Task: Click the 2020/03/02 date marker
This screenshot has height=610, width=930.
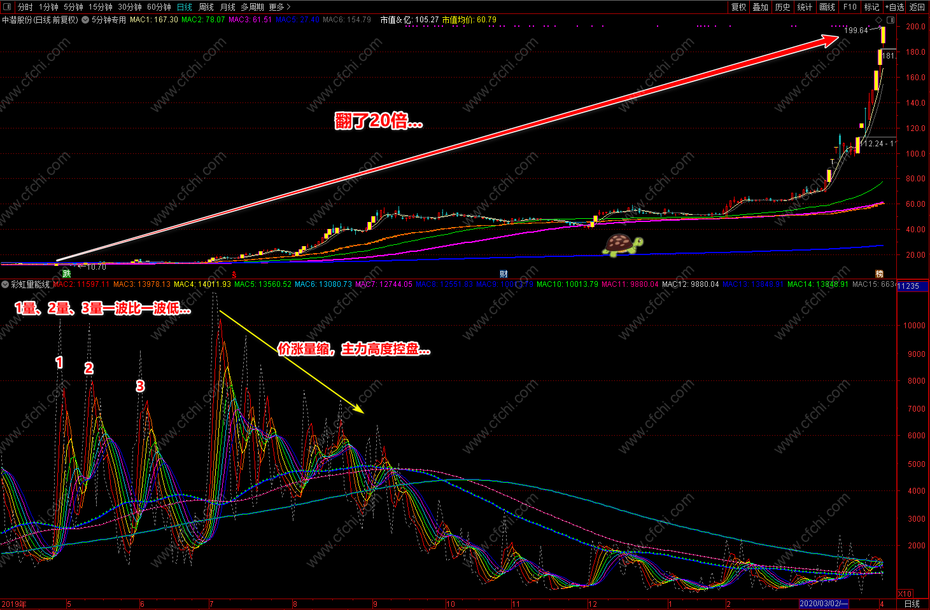Action: click(x=824, y=604)
